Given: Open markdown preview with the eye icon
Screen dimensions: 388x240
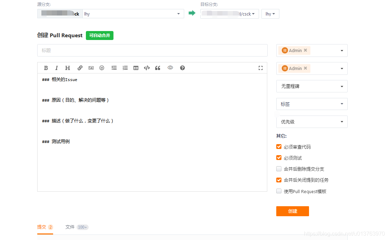Looking at the screenshot, I should [x=170, y=68].
